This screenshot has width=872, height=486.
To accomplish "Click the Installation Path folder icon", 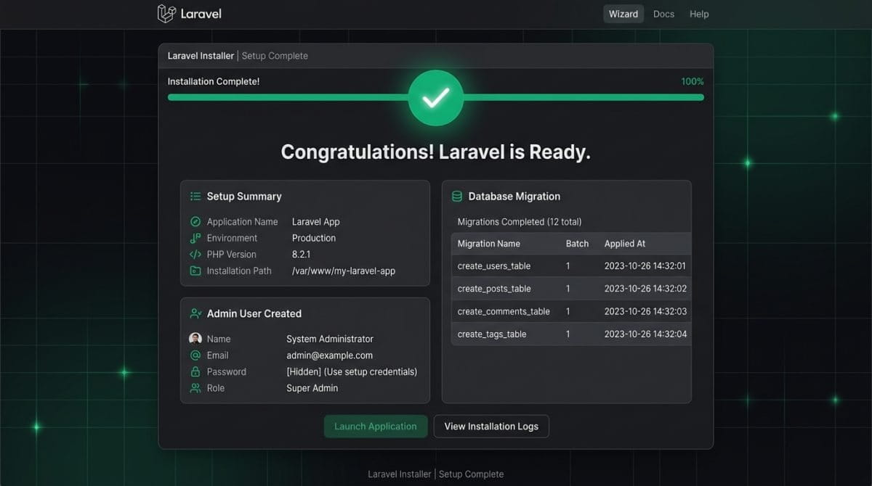I will (195, 271).
